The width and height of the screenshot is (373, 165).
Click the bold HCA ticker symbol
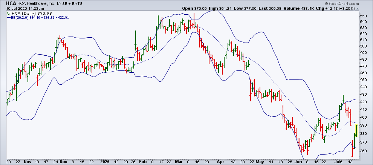coord(11,3)
